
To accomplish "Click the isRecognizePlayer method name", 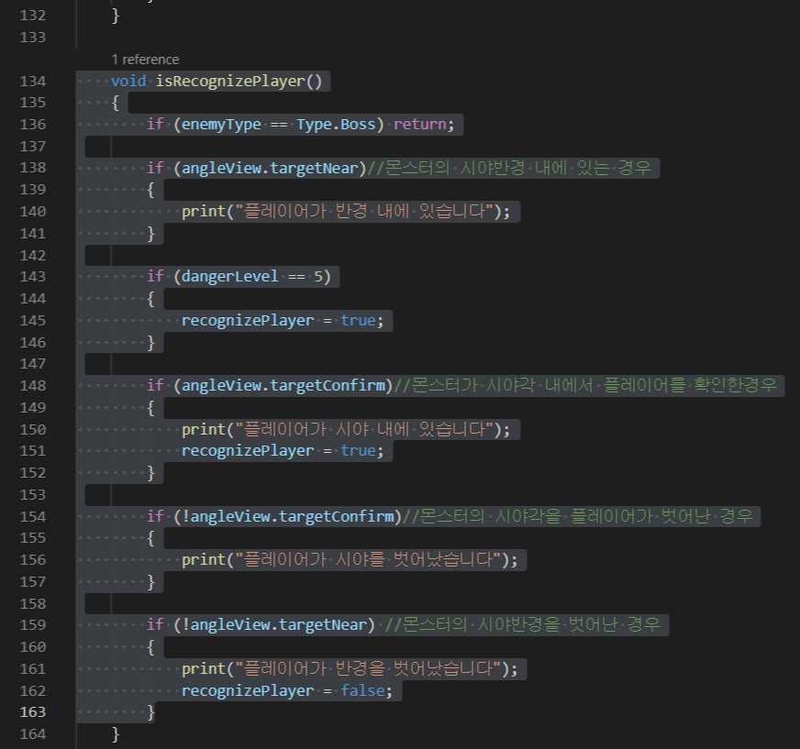I will pyautogui.click(x=230, y=81).
